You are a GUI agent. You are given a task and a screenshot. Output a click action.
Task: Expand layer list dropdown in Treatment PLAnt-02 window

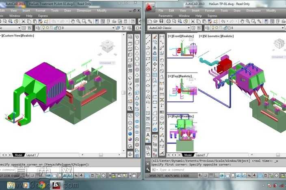pos(113,28)
